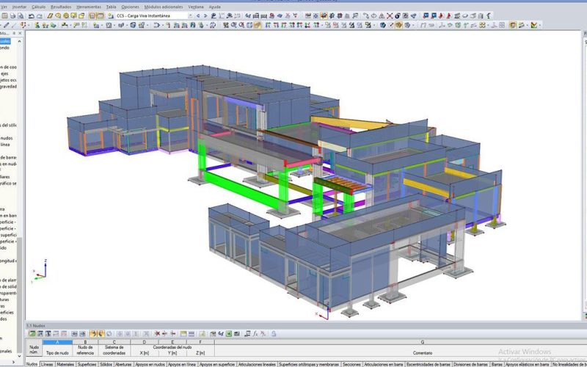
Task: Redo the last undone action
Action: click(x=40, y=15)
